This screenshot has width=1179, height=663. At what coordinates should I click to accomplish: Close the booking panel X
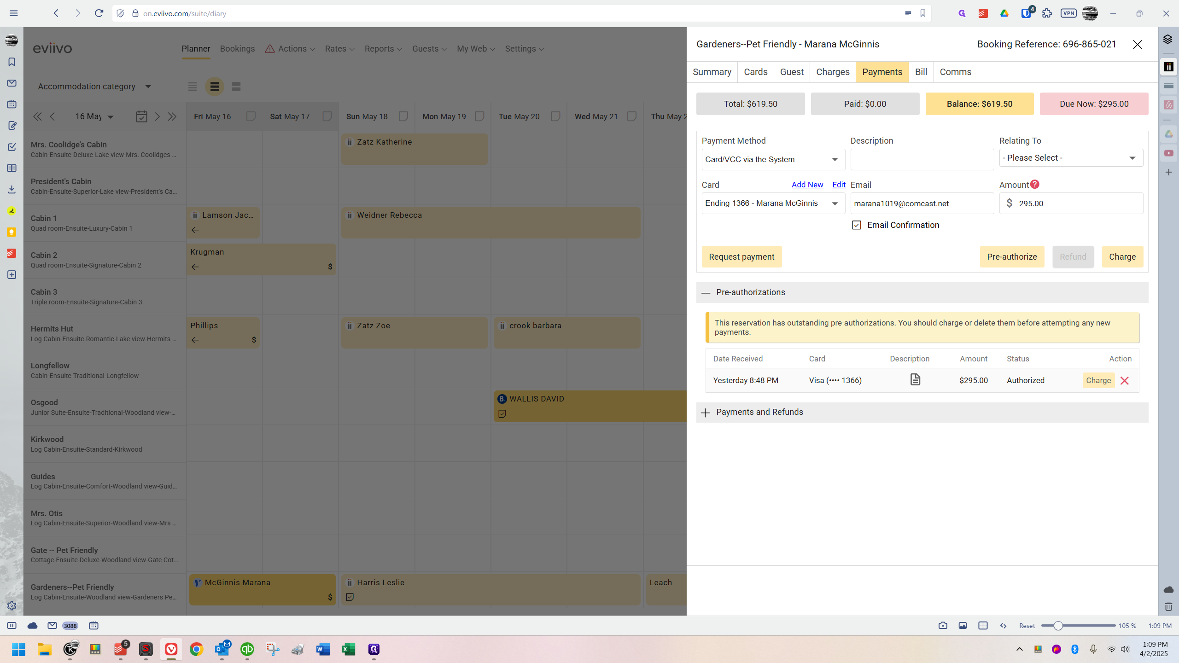tap(1138, 45)
